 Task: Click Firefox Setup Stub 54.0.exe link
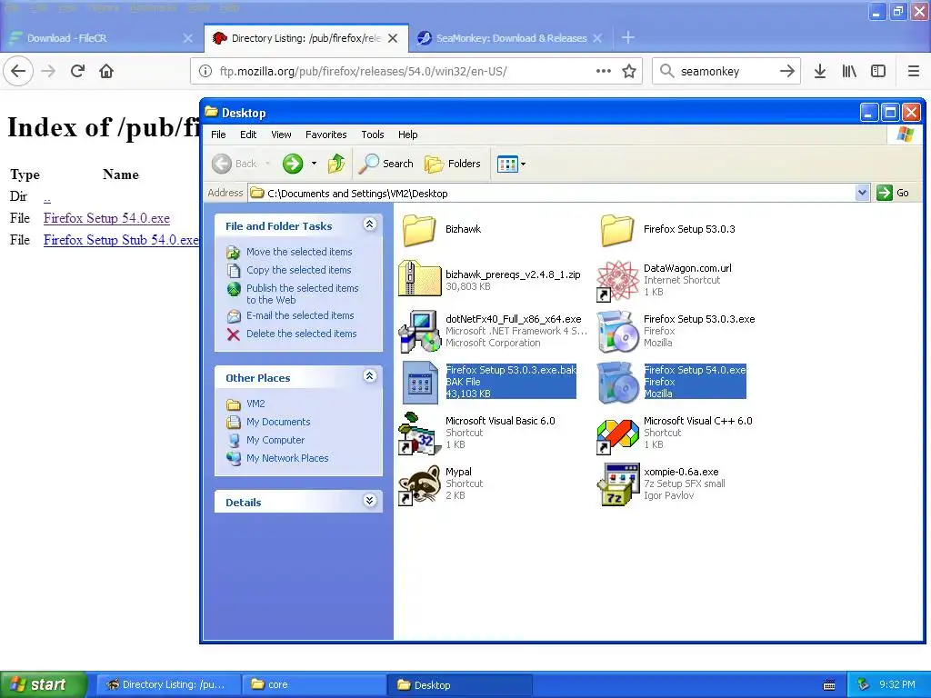click(121, 240)
